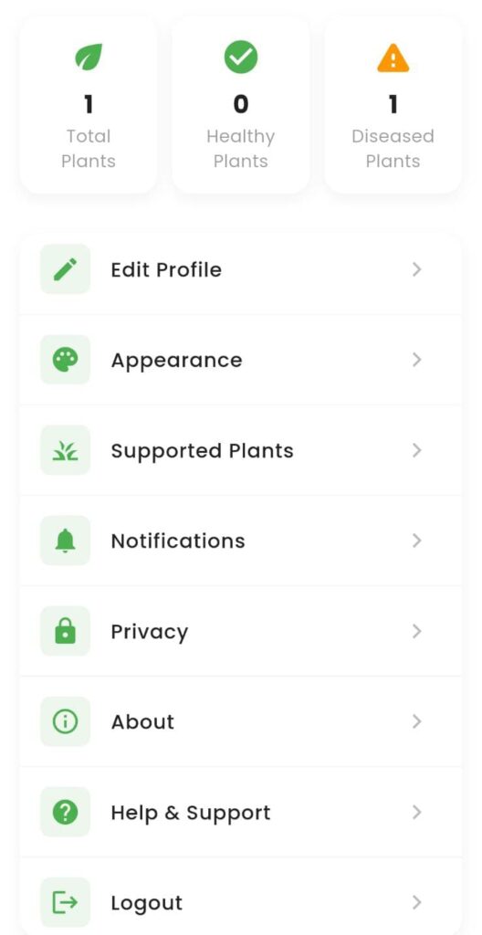Open the Diseased Plants stat card

pyautogui.click(x=393, y=105)
